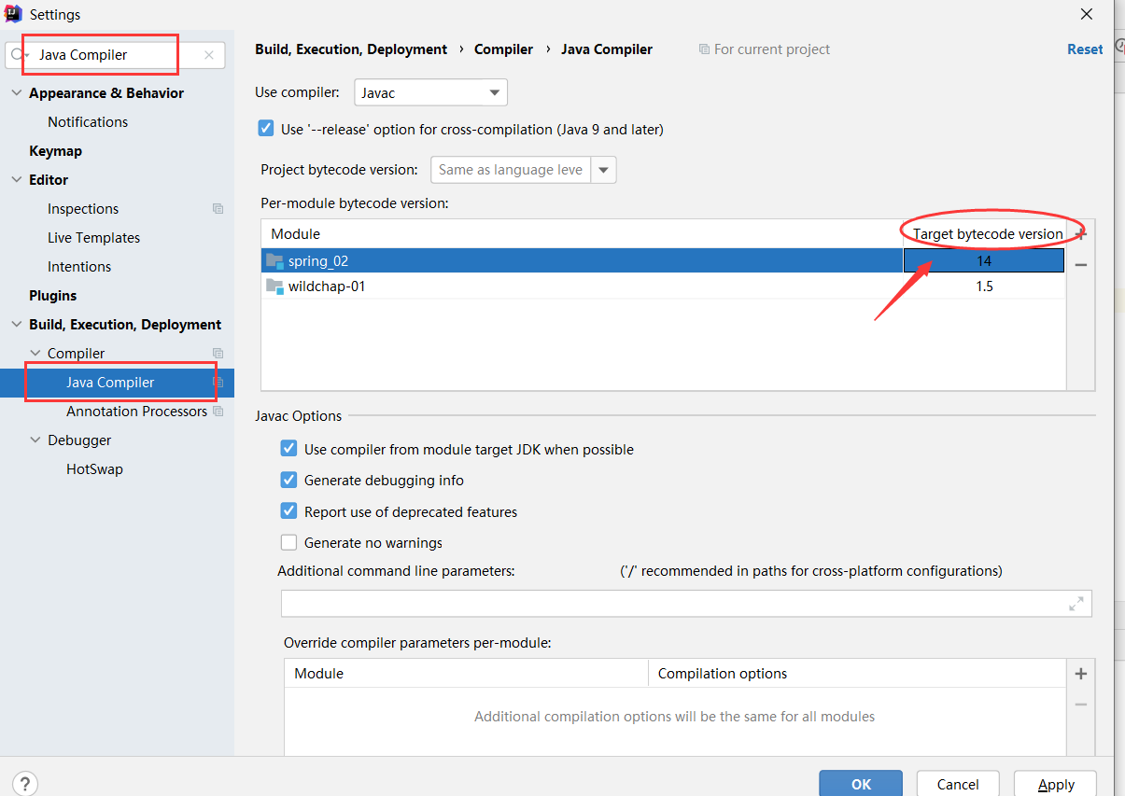The image size is (1125, 796).
Task: Edit the target bytecode value 14 for spring_02
Action: point(984,261)
